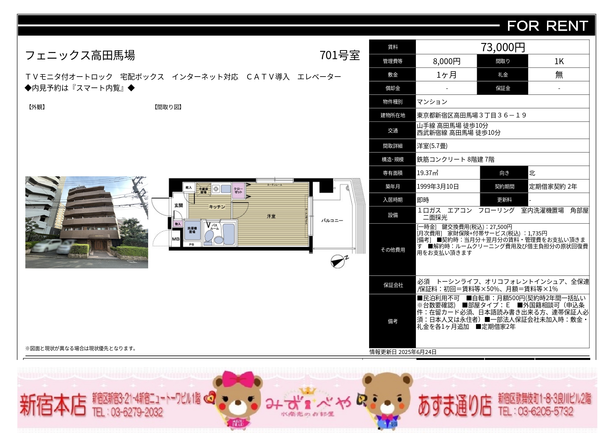Click the bathtub symbol in the floor plan
Screen dimensions: 615x435
click(229, 234)
